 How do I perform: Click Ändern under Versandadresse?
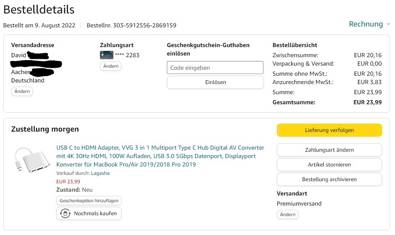pos(22,91)
